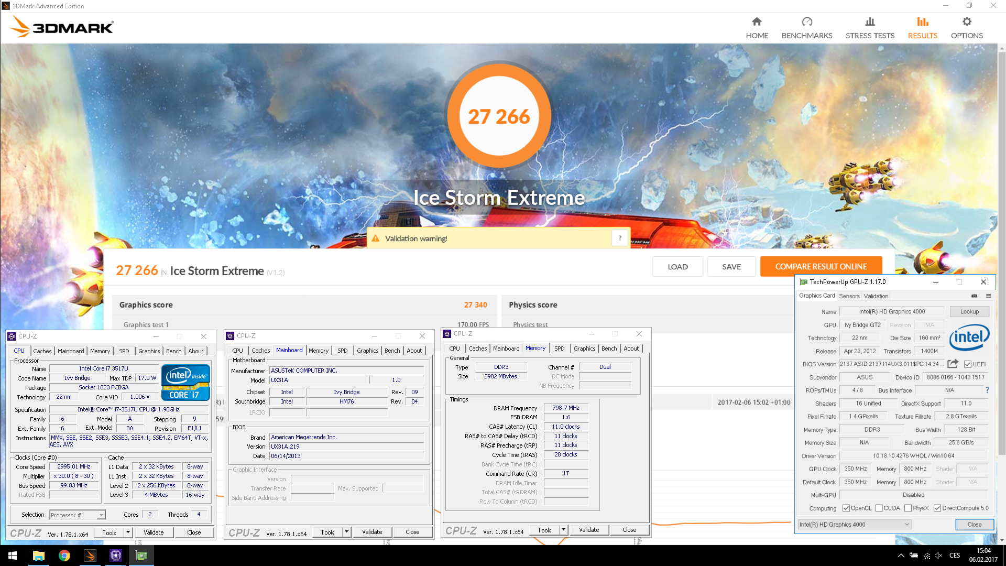Open the validation warning help question mark
Viewport: 1006px width, 566px height.
(620, 238)
